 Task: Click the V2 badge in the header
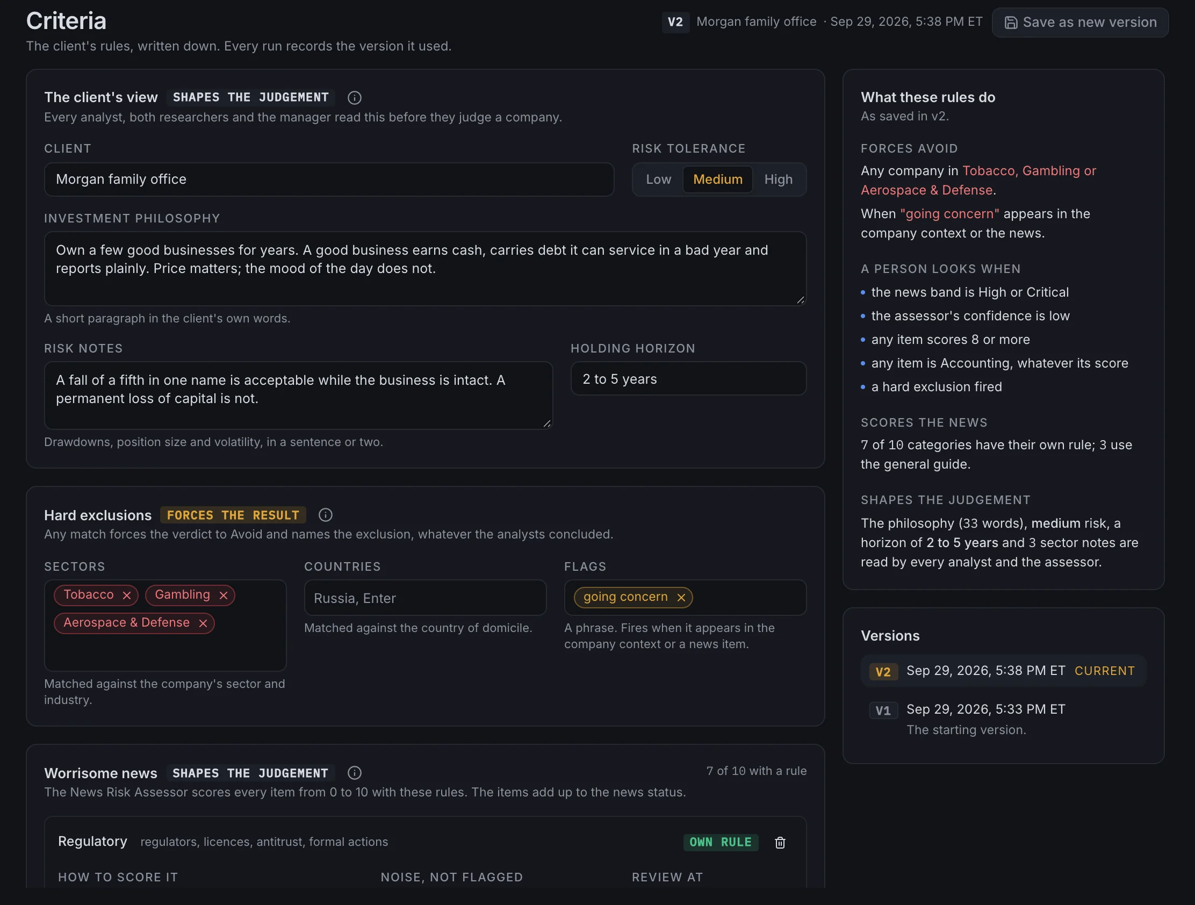pyautogui.click(x=675, y=22)
